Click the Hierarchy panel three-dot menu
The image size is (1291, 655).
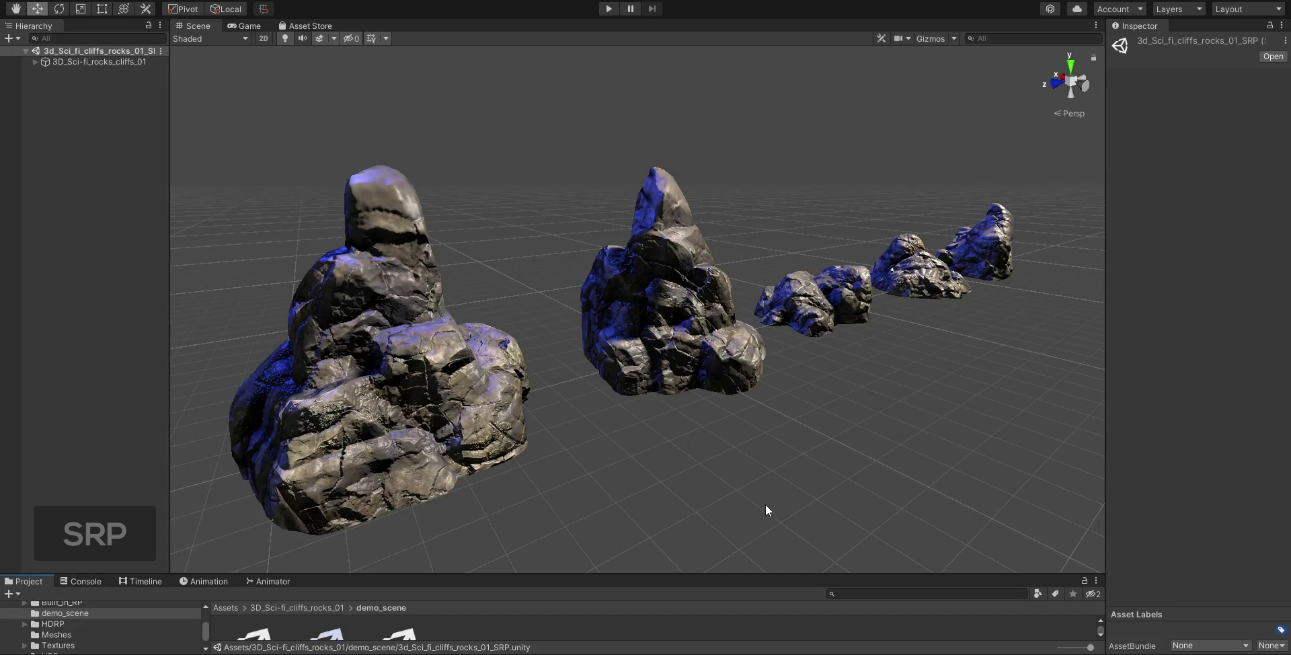coord(160,25)
